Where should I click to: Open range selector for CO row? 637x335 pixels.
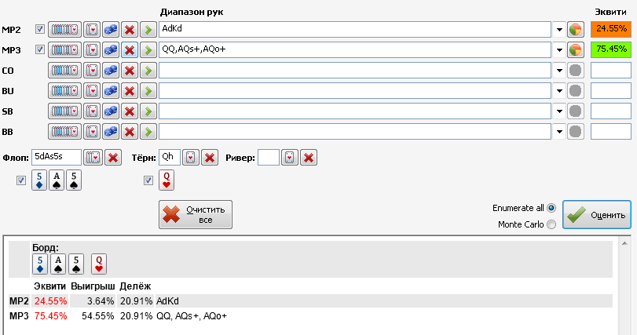[x=64, y=71]
